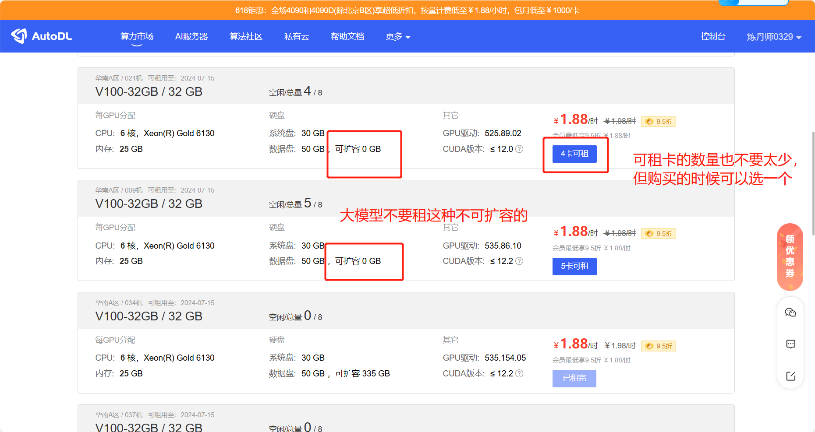815x432 pixels.
Task: Click the page vertical scrollbar
Action: pos(813,184)
